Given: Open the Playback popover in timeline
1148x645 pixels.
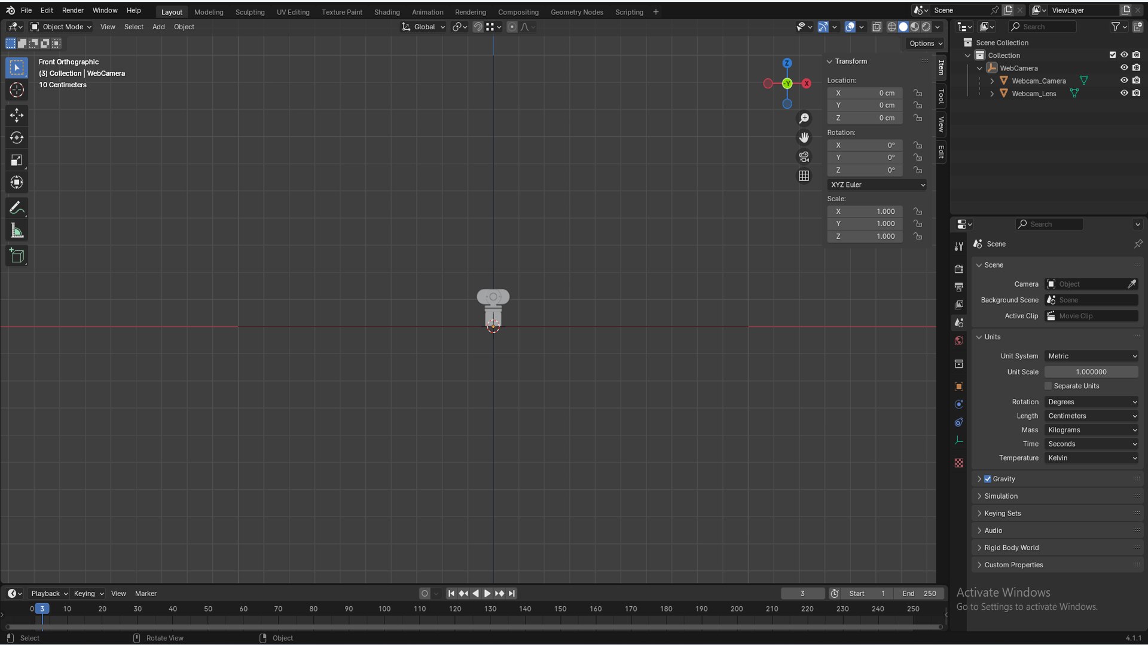Looking at the screenshot, I should [x=49, y=594].
